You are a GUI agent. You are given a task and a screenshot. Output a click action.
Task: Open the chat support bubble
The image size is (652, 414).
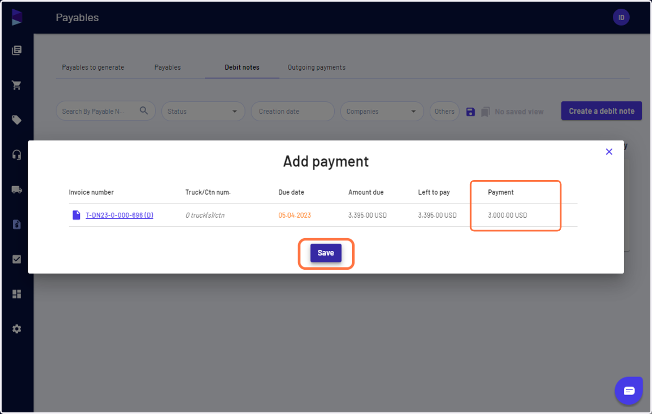(x=629, y=390)
